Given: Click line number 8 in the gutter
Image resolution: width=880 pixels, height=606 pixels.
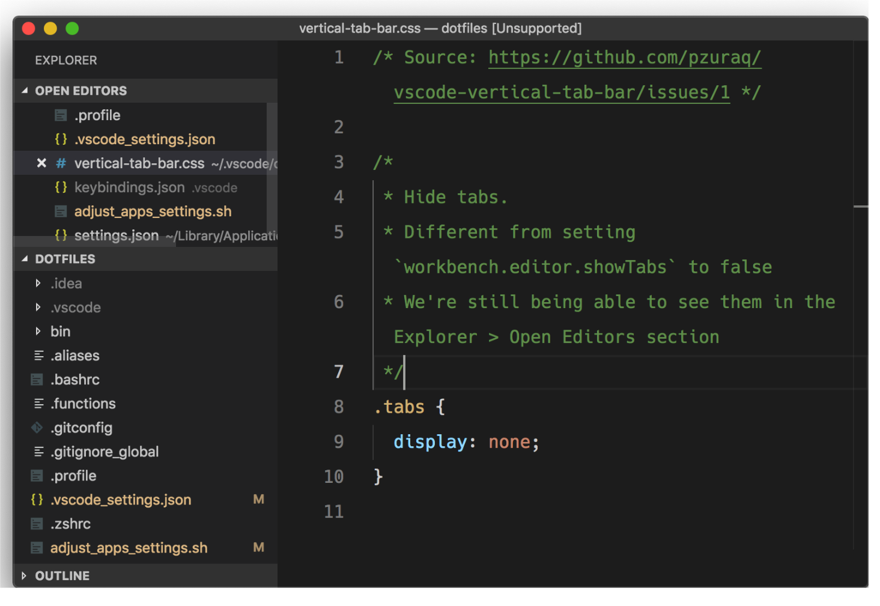Looking at the screenshot, I should click(x=339, y=407).
